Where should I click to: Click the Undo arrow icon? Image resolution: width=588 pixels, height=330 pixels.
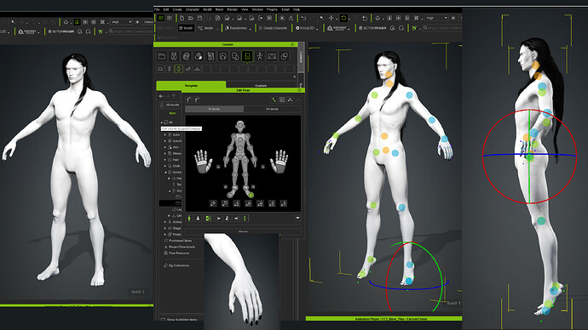303,18
